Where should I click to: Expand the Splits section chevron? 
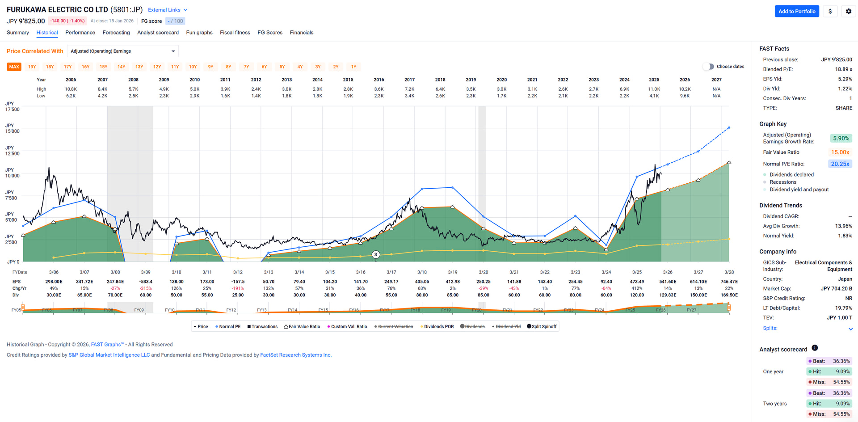pos(850,329)
